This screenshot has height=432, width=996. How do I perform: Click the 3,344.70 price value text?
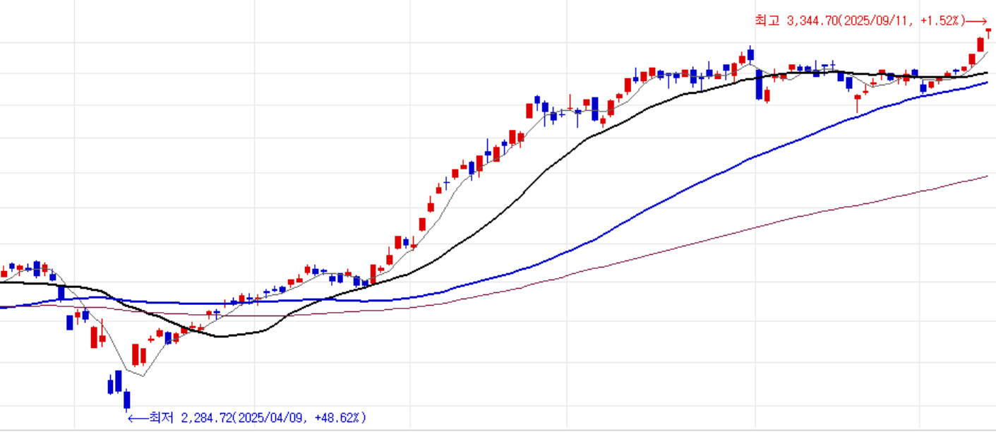(x=811, y=21)
